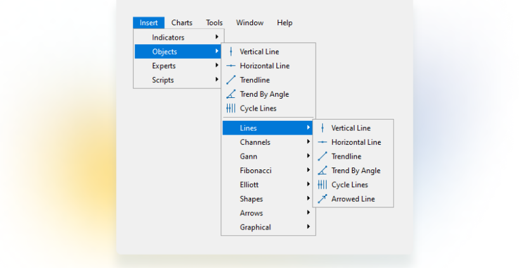Click Horizontal Line icon in Objects submenu

click(x=231, y=66)
